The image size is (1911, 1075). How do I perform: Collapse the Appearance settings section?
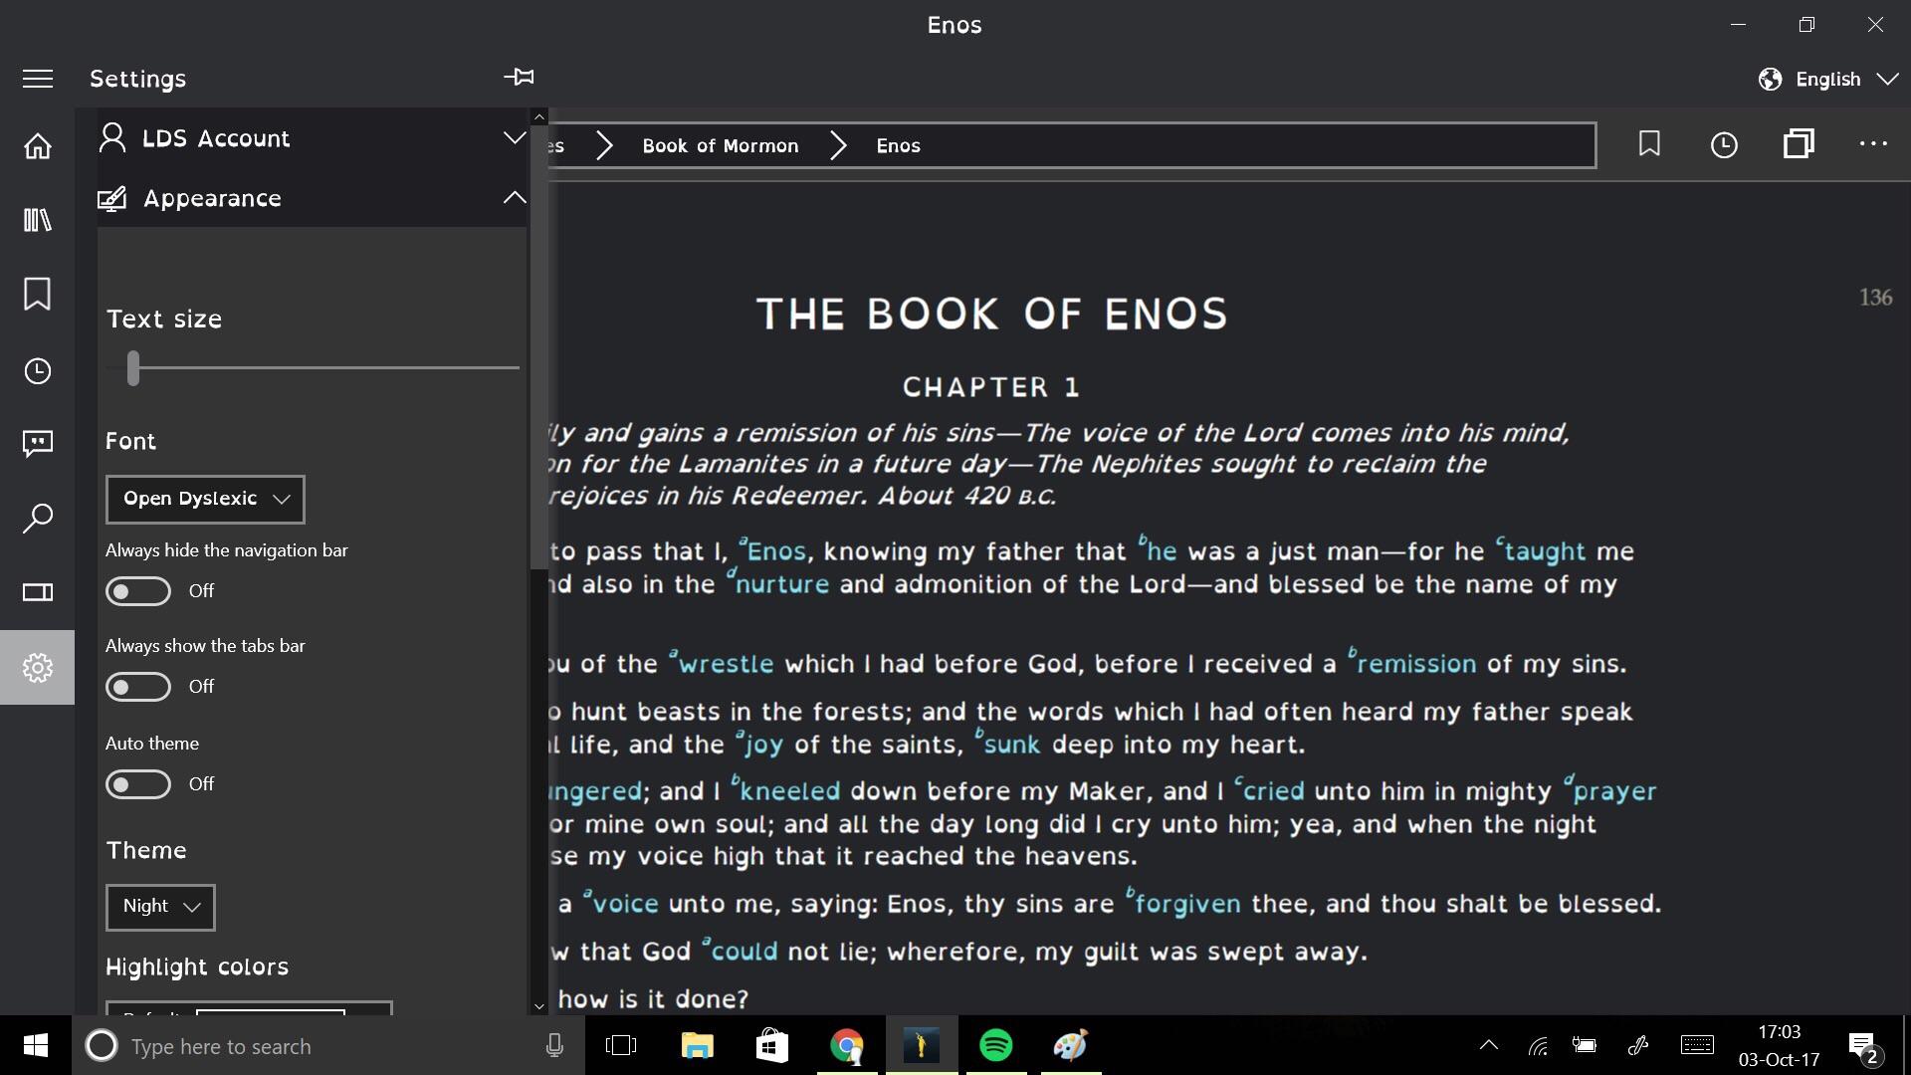[514, 197]
